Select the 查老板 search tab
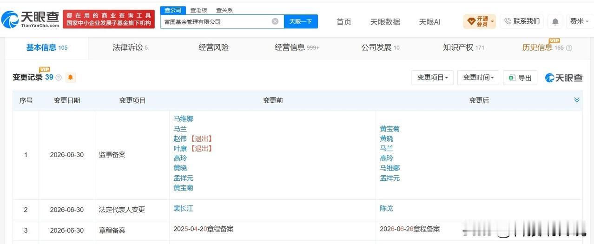This screenshot has width=594, height=244. coord(199,10)
